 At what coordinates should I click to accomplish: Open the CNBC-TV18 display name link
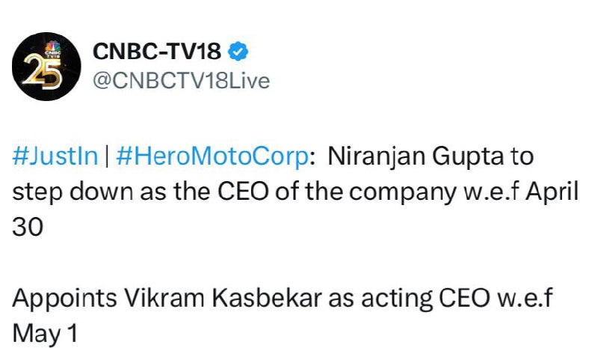(x=156, y=51)
